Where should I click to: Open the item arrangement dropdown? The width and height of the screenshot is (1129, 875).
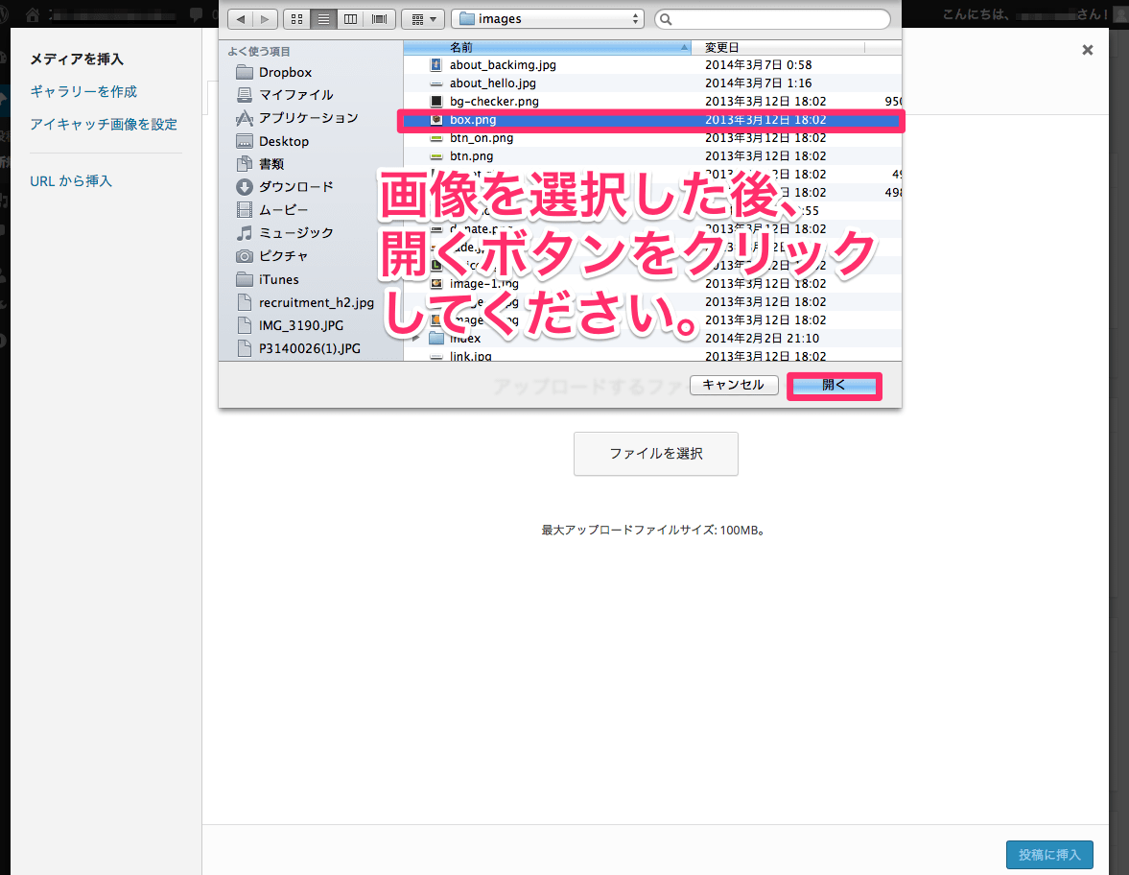pyautogui.click(x=423, y=19)
